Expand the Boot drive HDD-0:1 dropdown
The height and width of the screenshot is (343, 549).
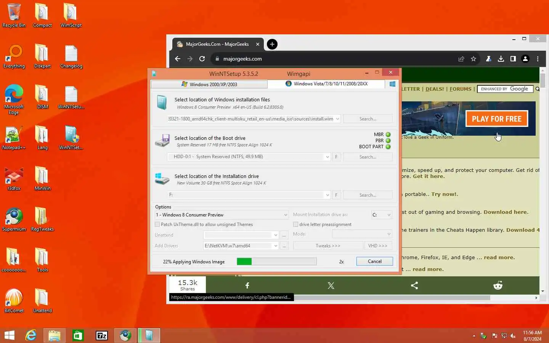coord(327,157)
